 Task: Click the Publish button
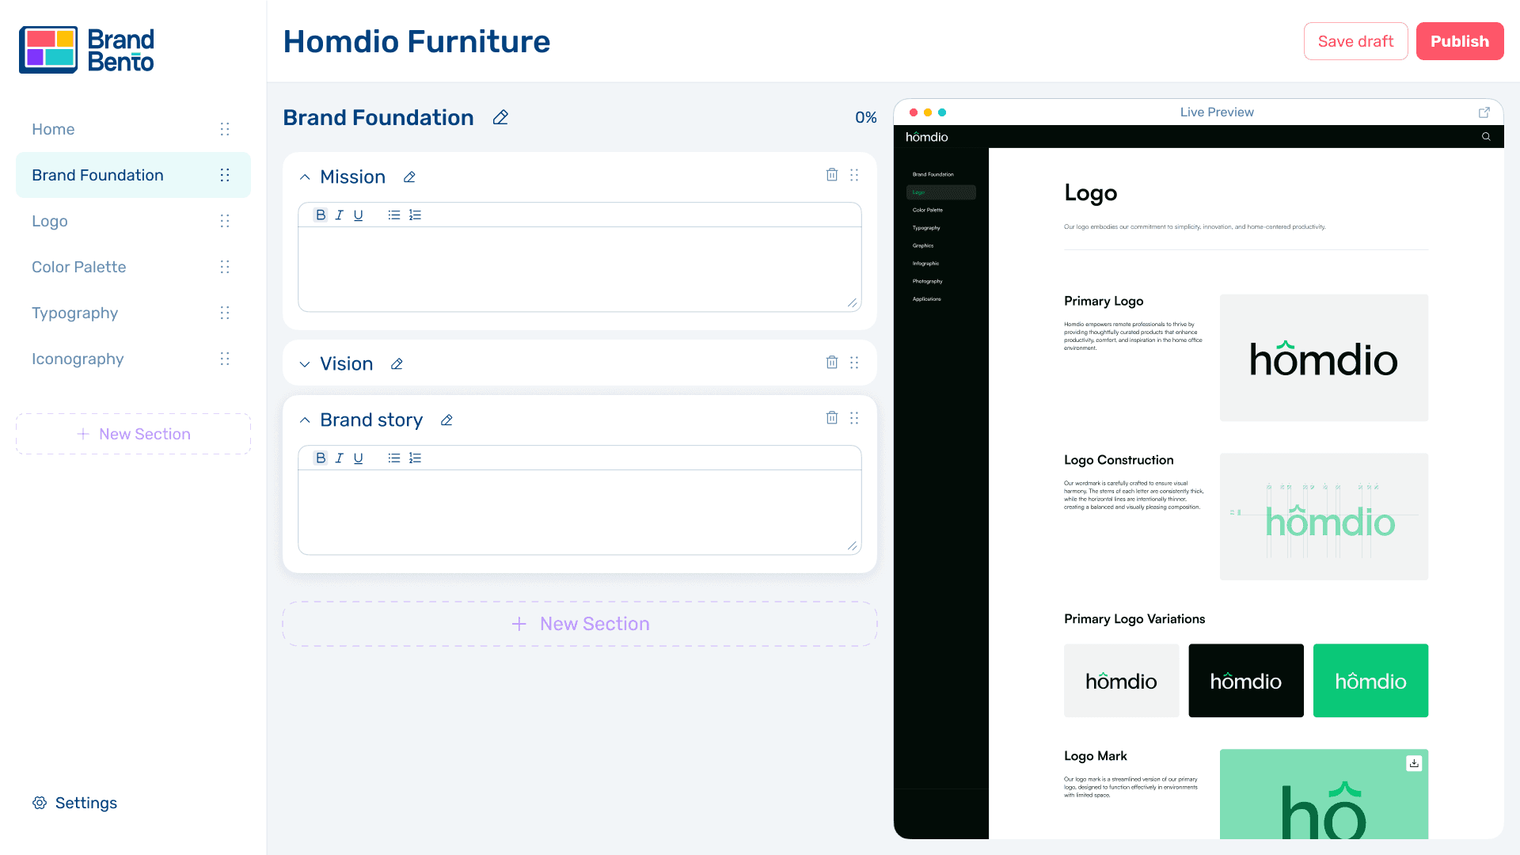point(1459,41)
